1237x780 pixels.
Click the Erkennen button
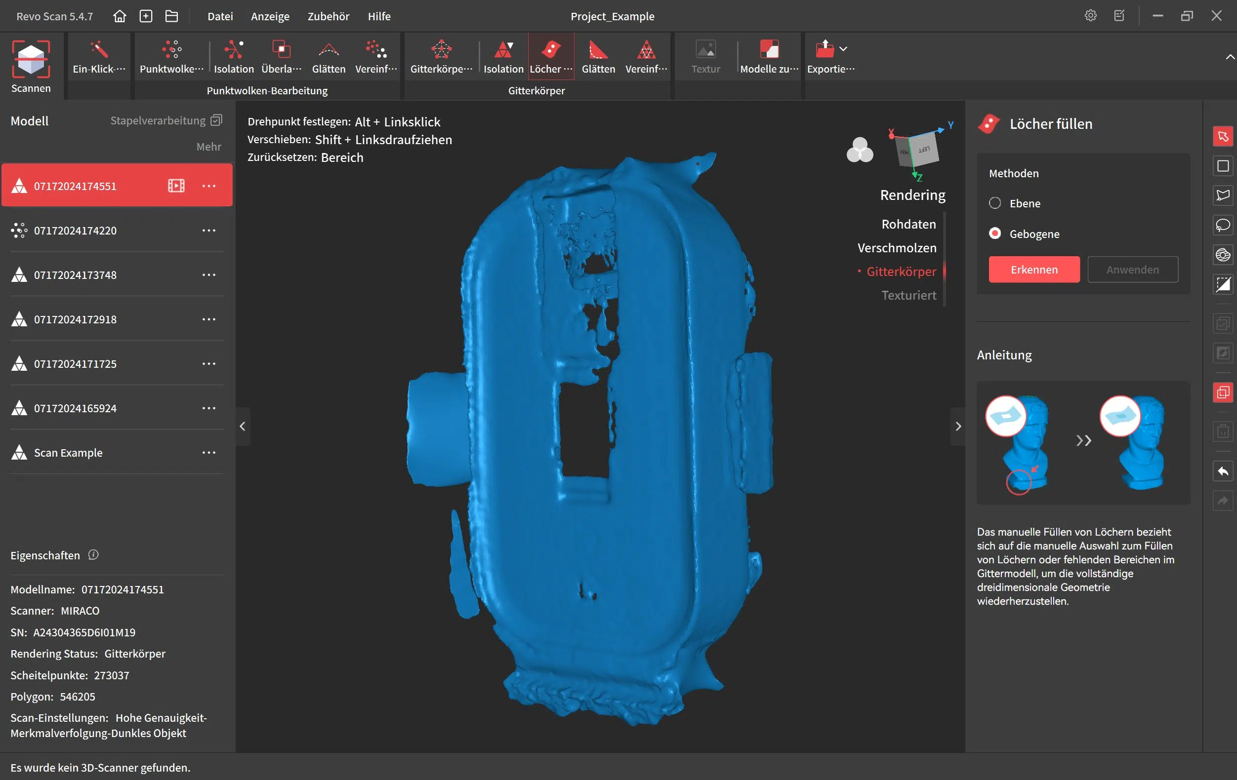point(1033,270)
